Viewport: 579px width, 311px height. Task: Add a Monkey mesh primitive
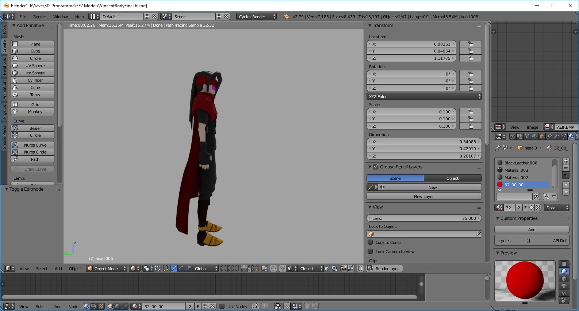[x=32, y=112]
